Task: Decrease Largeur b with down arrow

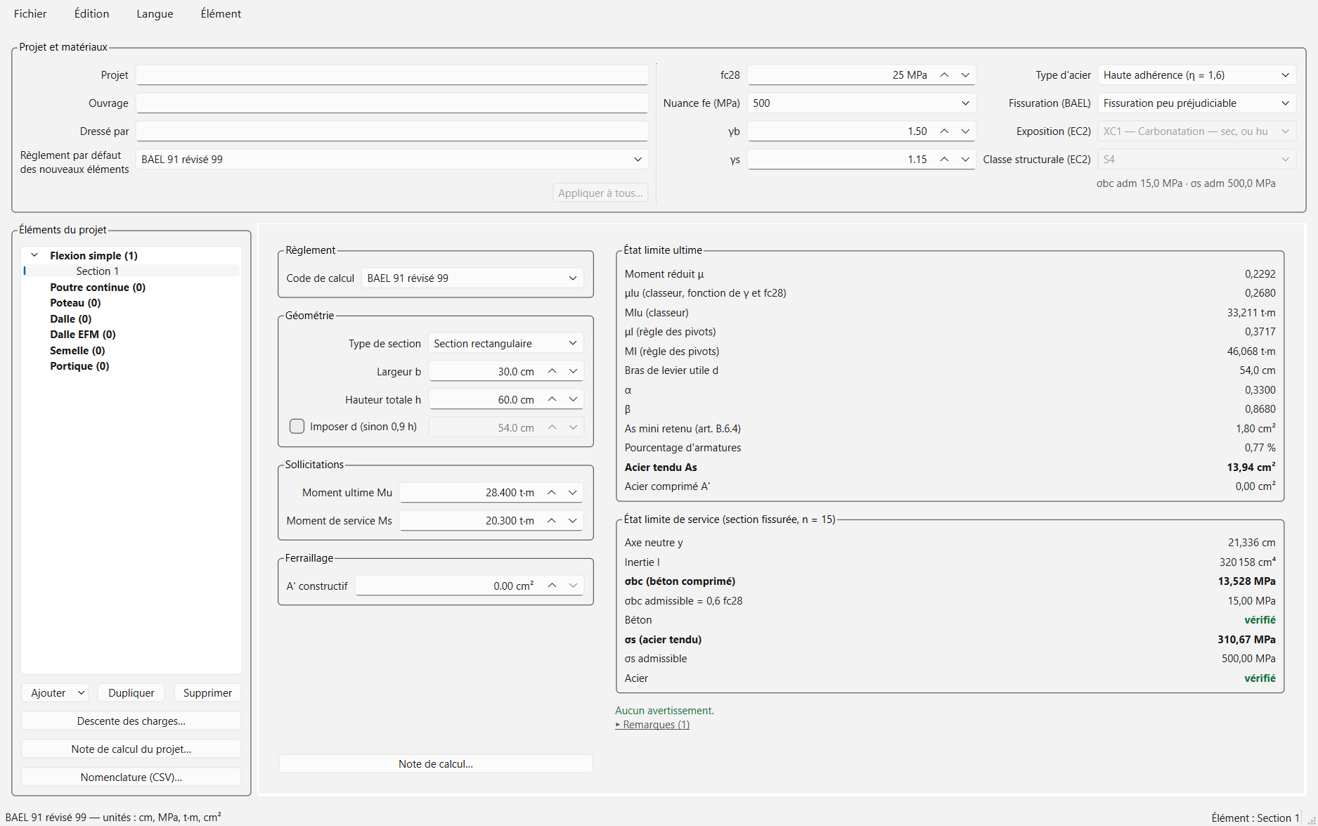Action: pos(574,371)
